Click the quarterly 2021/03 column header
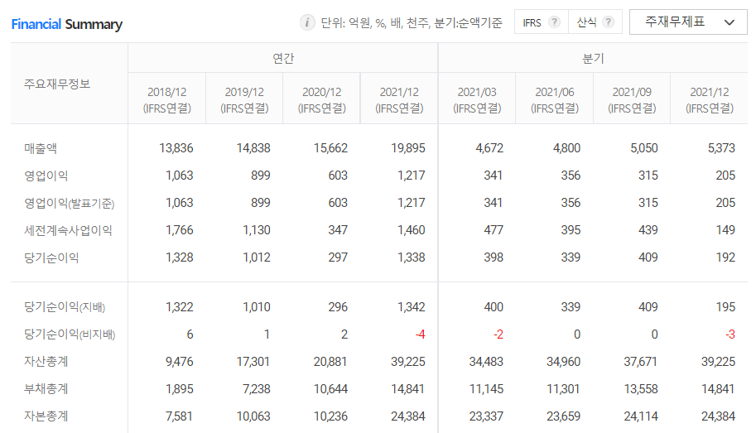The width and height of the screenshot is (756, 433). tap(477, 100)
